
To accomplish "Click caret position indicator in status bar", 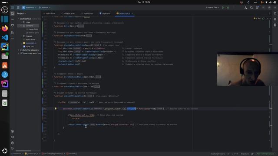I will [x=218, y=154].
